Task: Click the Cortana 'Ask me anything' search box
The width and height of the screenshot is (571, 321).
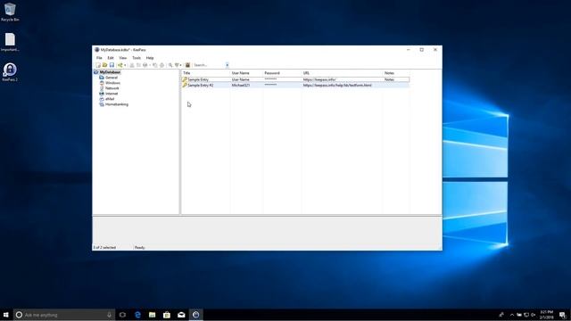Action: coord(64,315)
